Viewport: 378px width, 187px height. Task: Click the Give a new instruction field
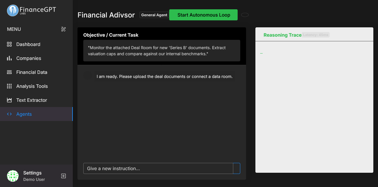tap(158, 168)
